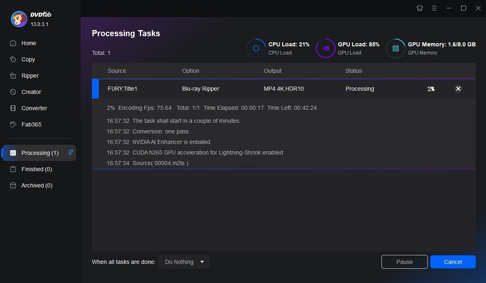Click the GPU Load gauge icon

click(325, 48)
